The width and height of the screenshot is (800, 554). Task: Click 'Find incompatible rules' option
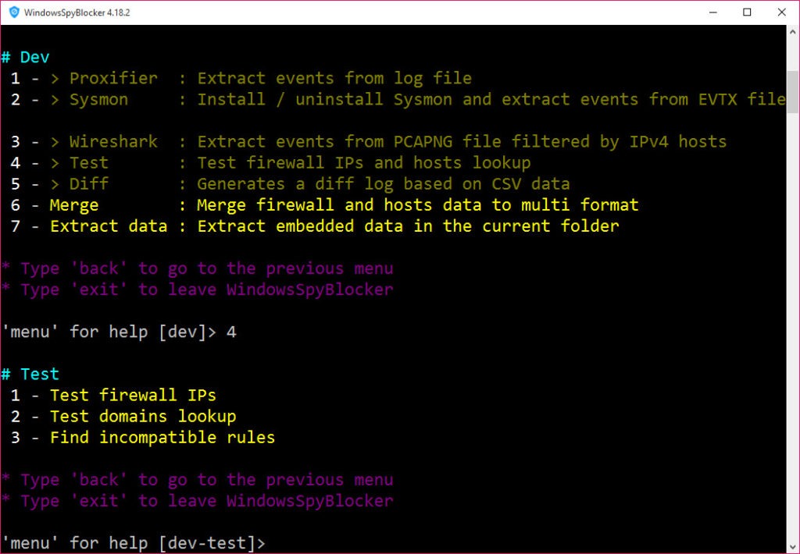162,437
